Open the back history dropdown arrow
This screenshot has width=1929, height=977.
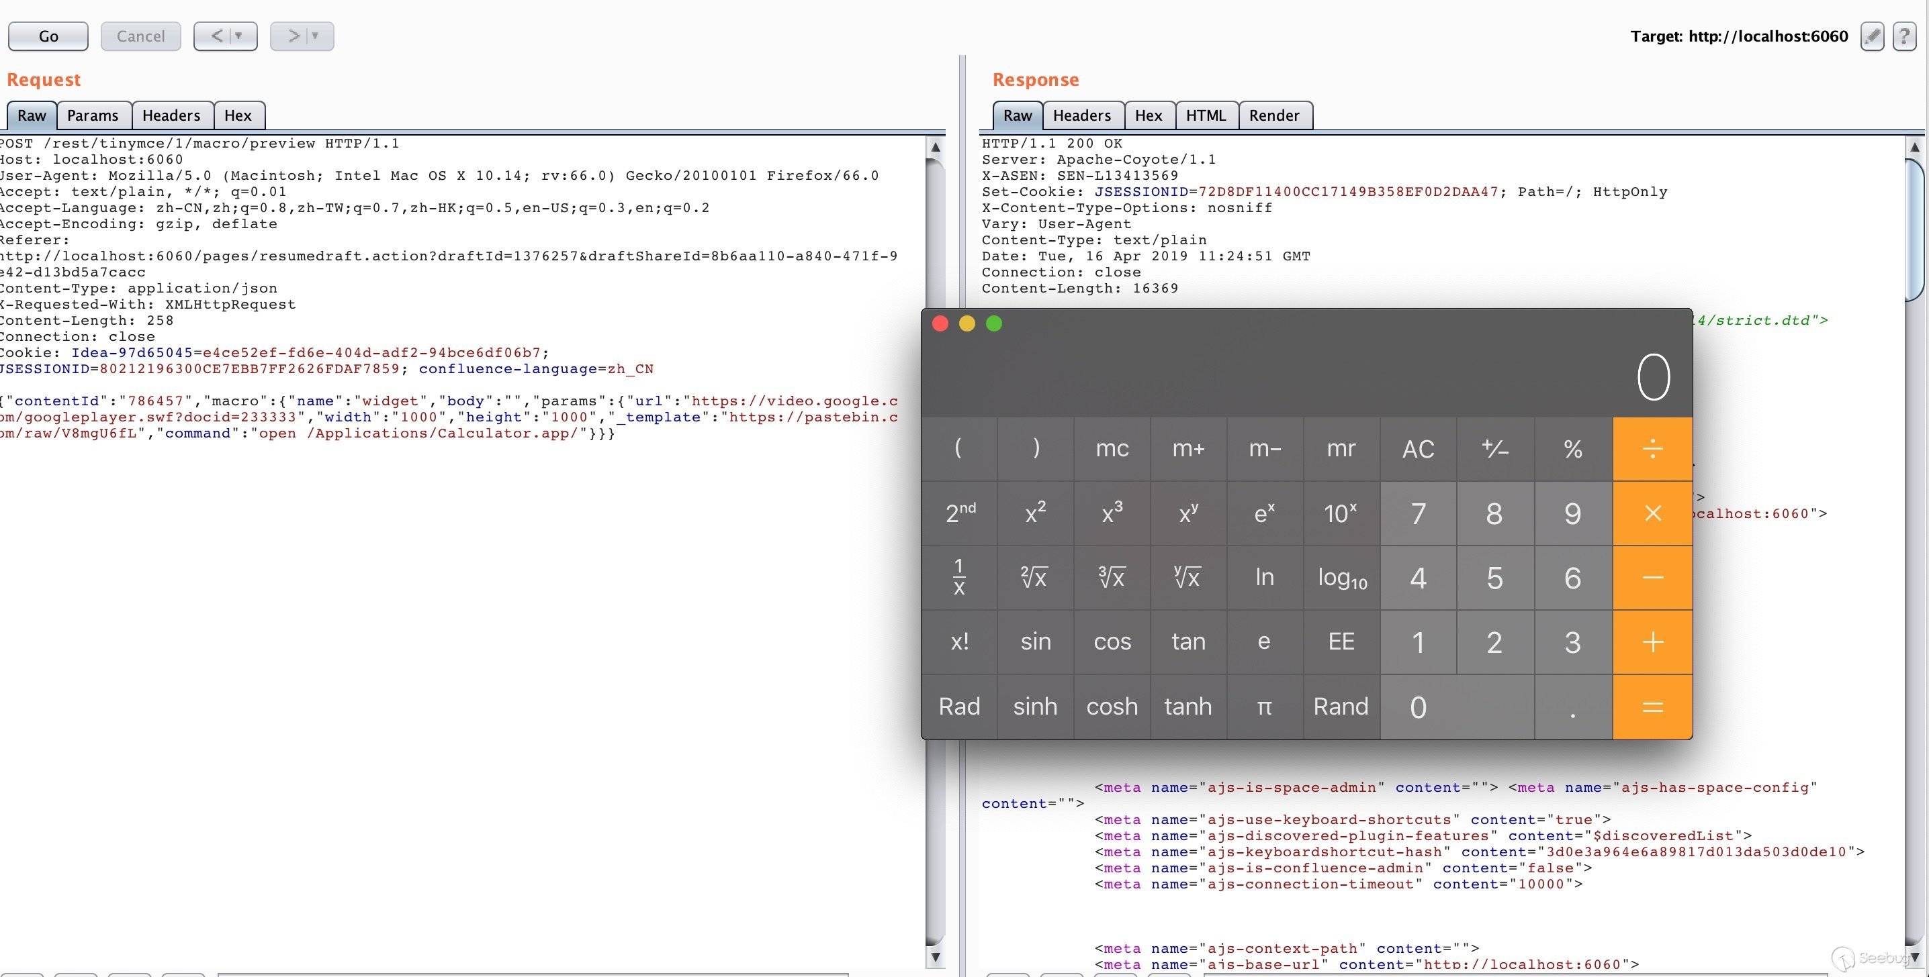[x=239, y=36]
